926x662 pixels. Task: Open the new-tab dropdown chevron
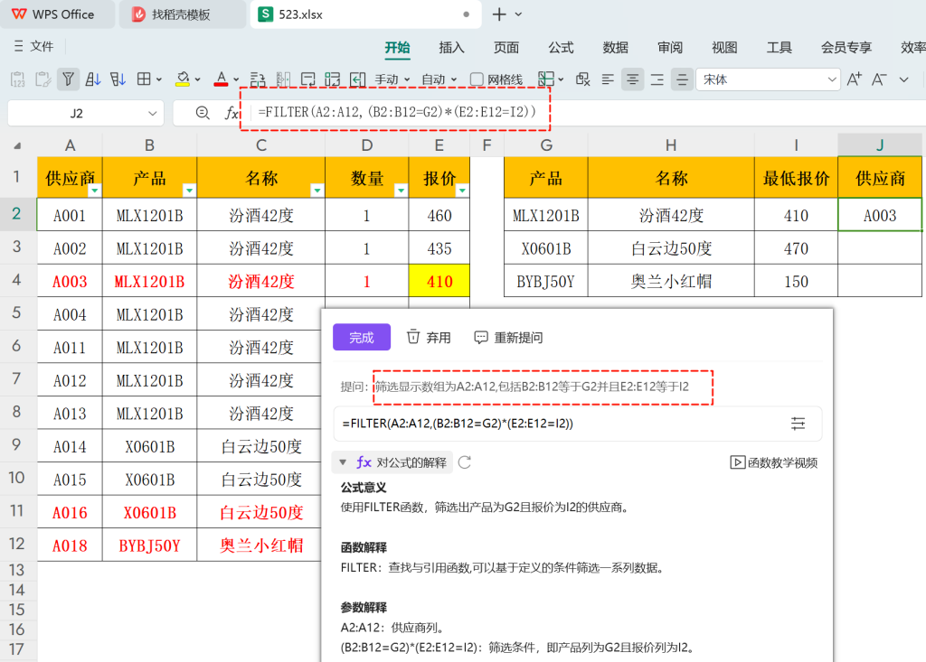point(518,14)
